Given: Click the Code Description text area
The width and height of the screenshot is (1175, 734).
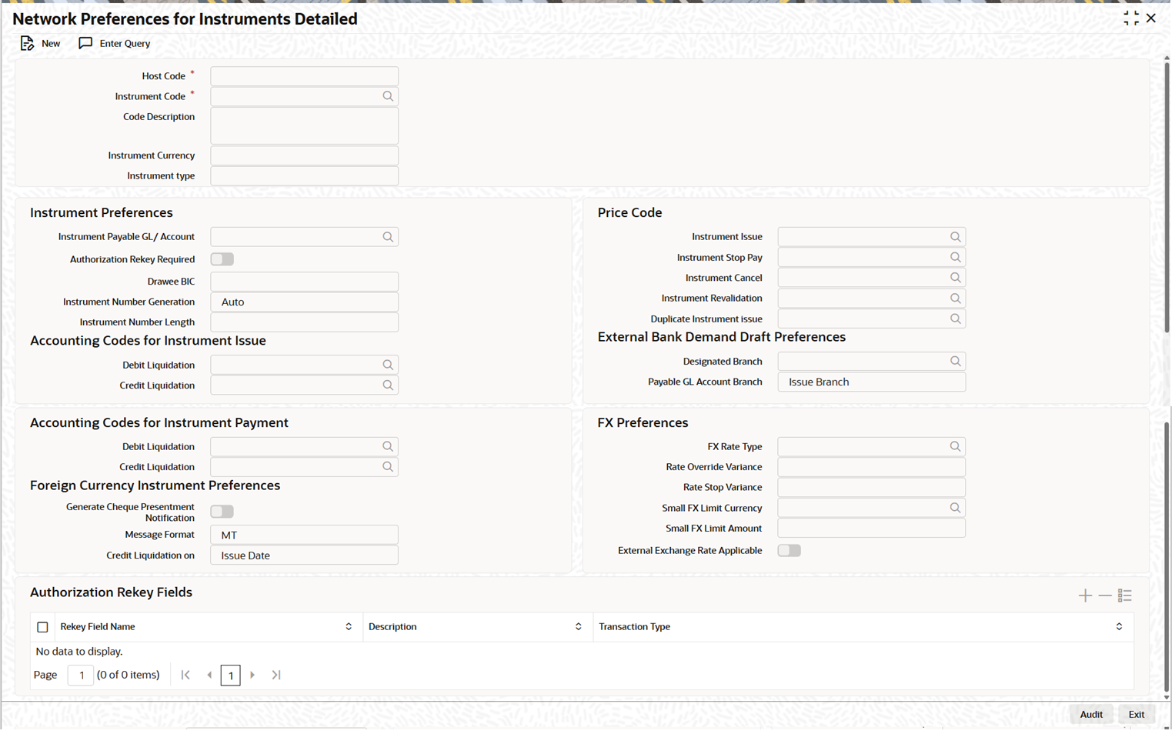Looking at the screenshot, I should point(304,125).
